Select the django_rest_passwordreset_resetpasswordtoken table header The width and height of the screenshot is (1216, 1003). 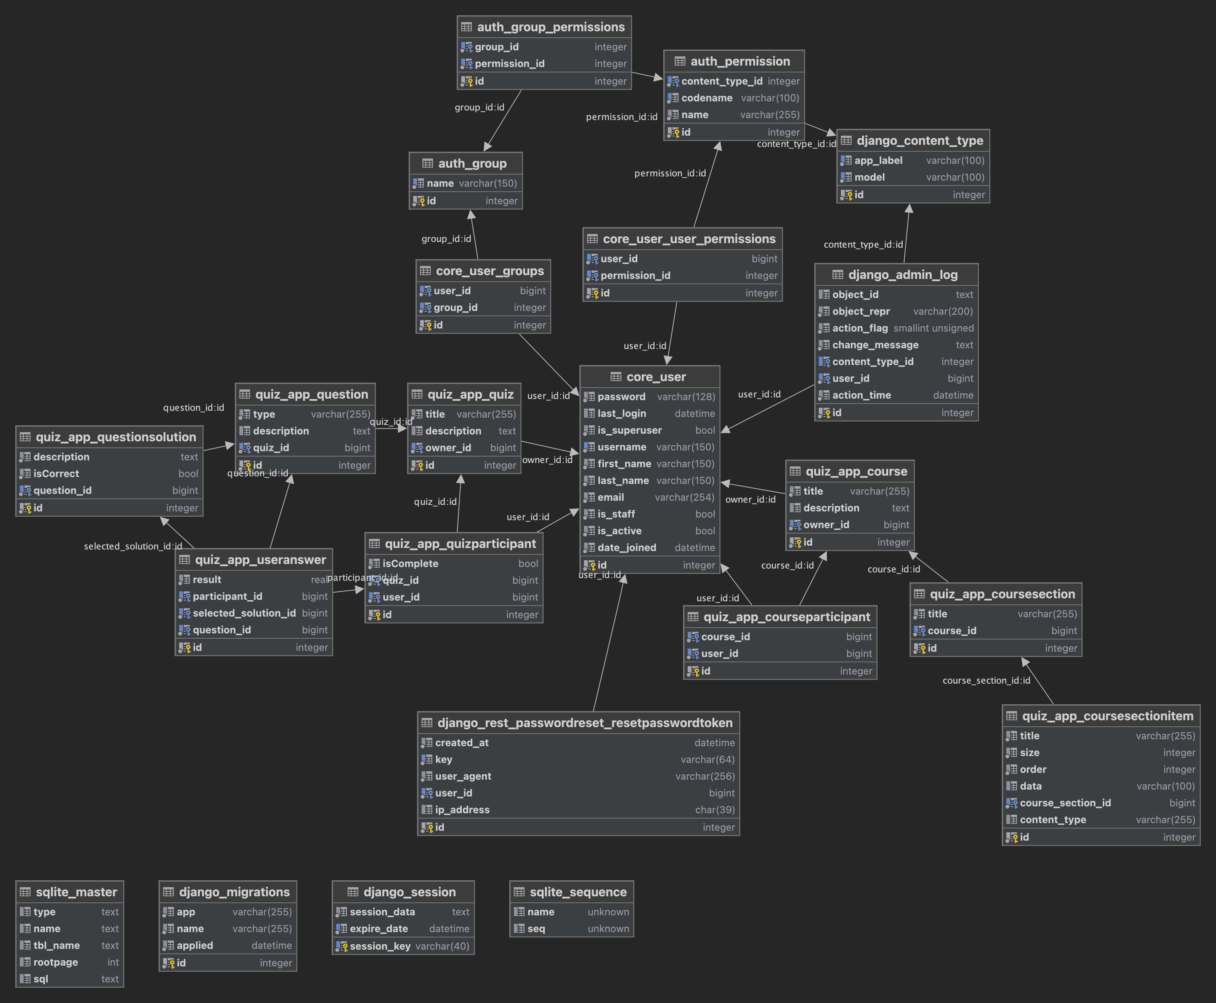point(584,723)
